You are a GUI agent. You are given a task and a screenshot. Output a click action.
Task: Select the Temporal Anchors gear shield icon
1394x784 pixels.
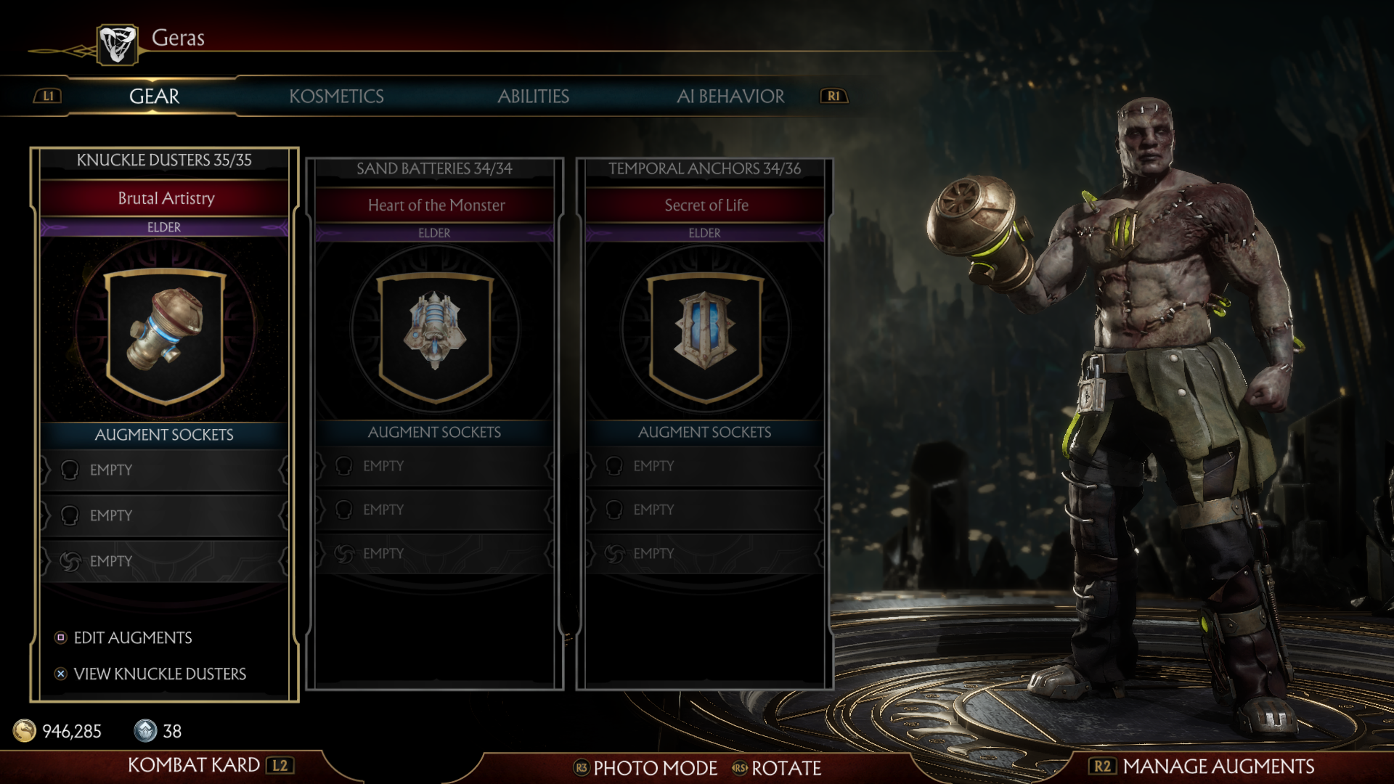[x=705, y=338]
